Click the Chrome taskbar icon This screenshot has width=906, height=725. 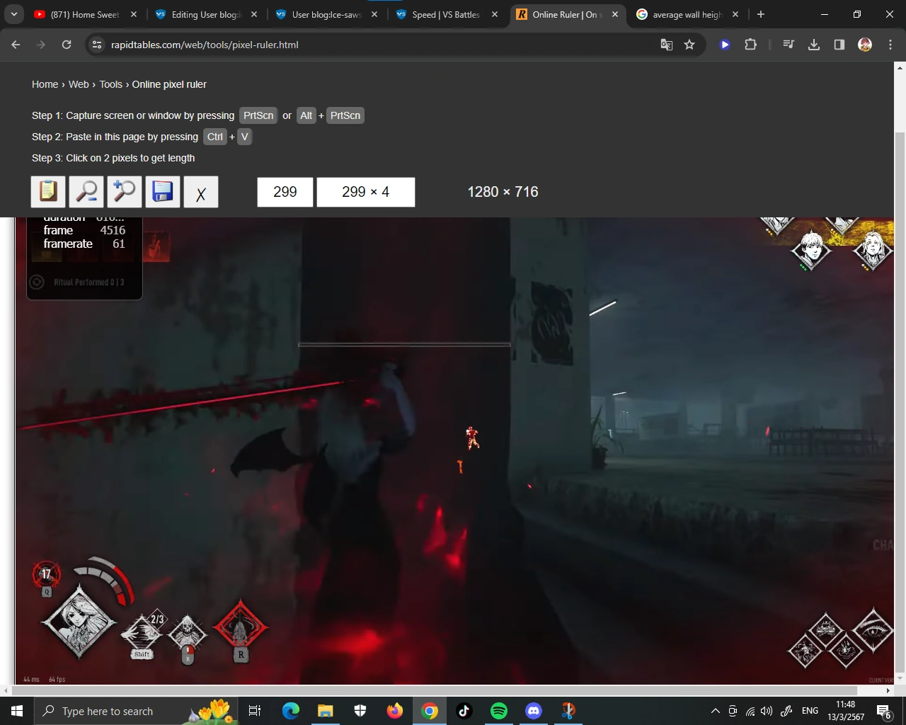pyautogui.click(x=430, y=711)
